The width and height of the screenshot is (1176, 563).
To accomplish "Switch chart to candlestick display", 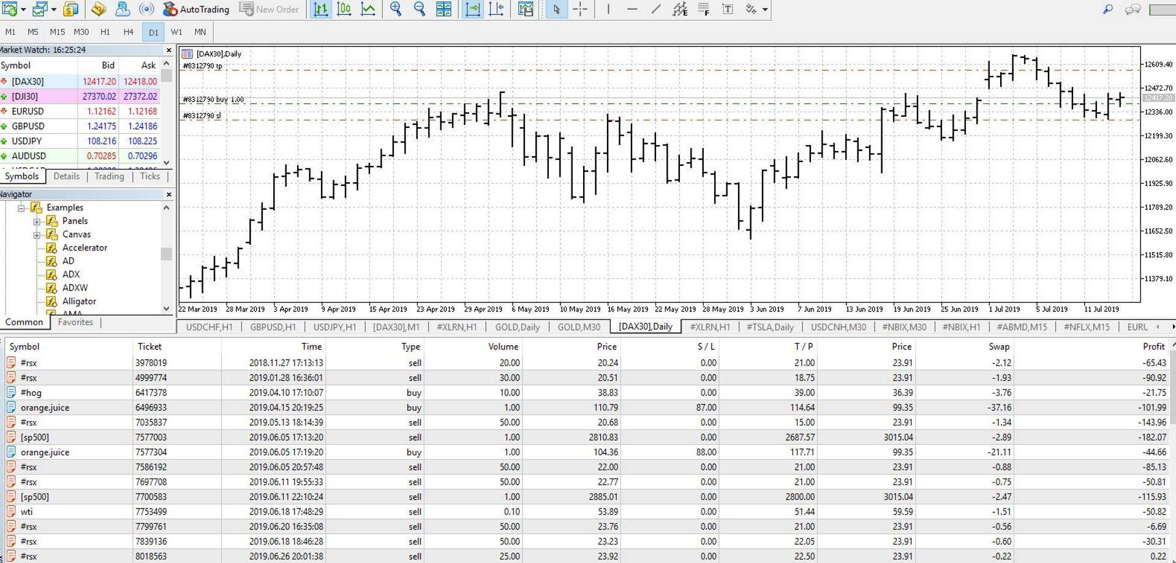I will [344, 9].
